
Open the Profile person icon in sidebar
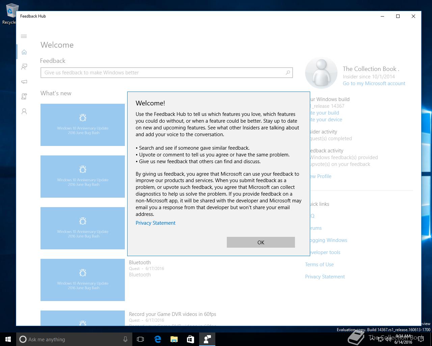(x=24, y=112)
